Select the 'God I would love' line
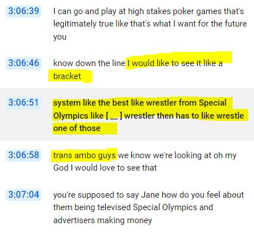 [x=105, y=168]
